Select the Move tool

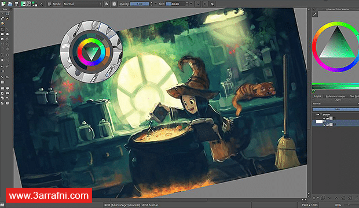pos(8,55)
